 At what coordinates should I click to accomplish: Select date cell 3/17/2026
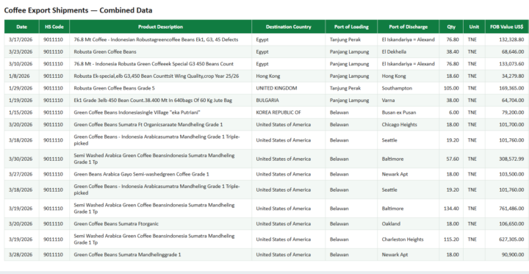point(21,40)
